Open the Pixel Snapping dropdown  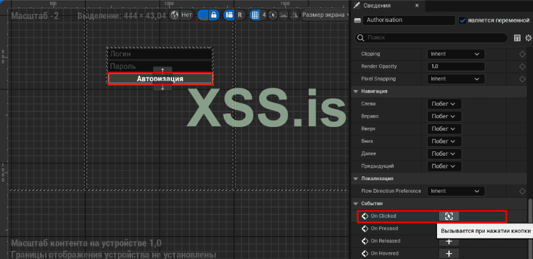click(456, 79)
